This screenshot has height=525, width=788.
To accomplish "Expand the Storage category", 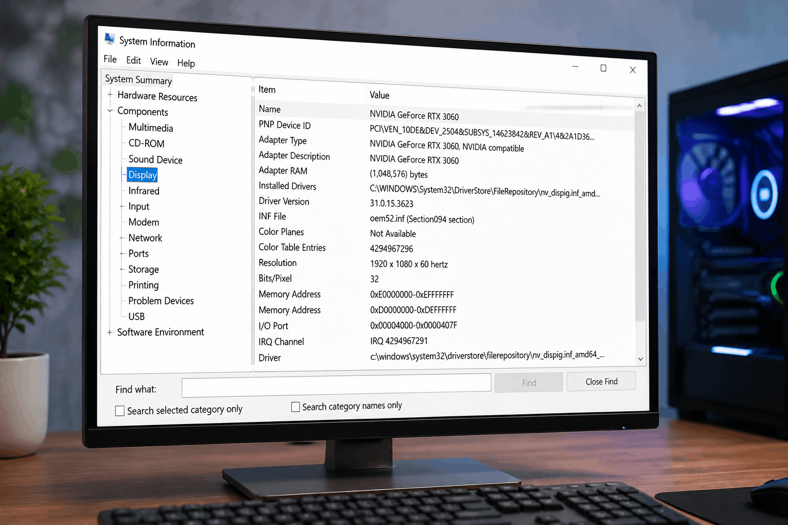I will (x=122, y=269).
